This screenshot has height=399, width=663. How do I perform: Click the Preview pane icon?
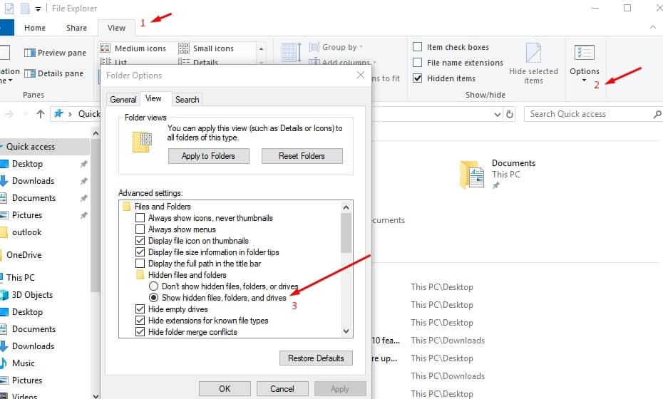pos(30,53)
